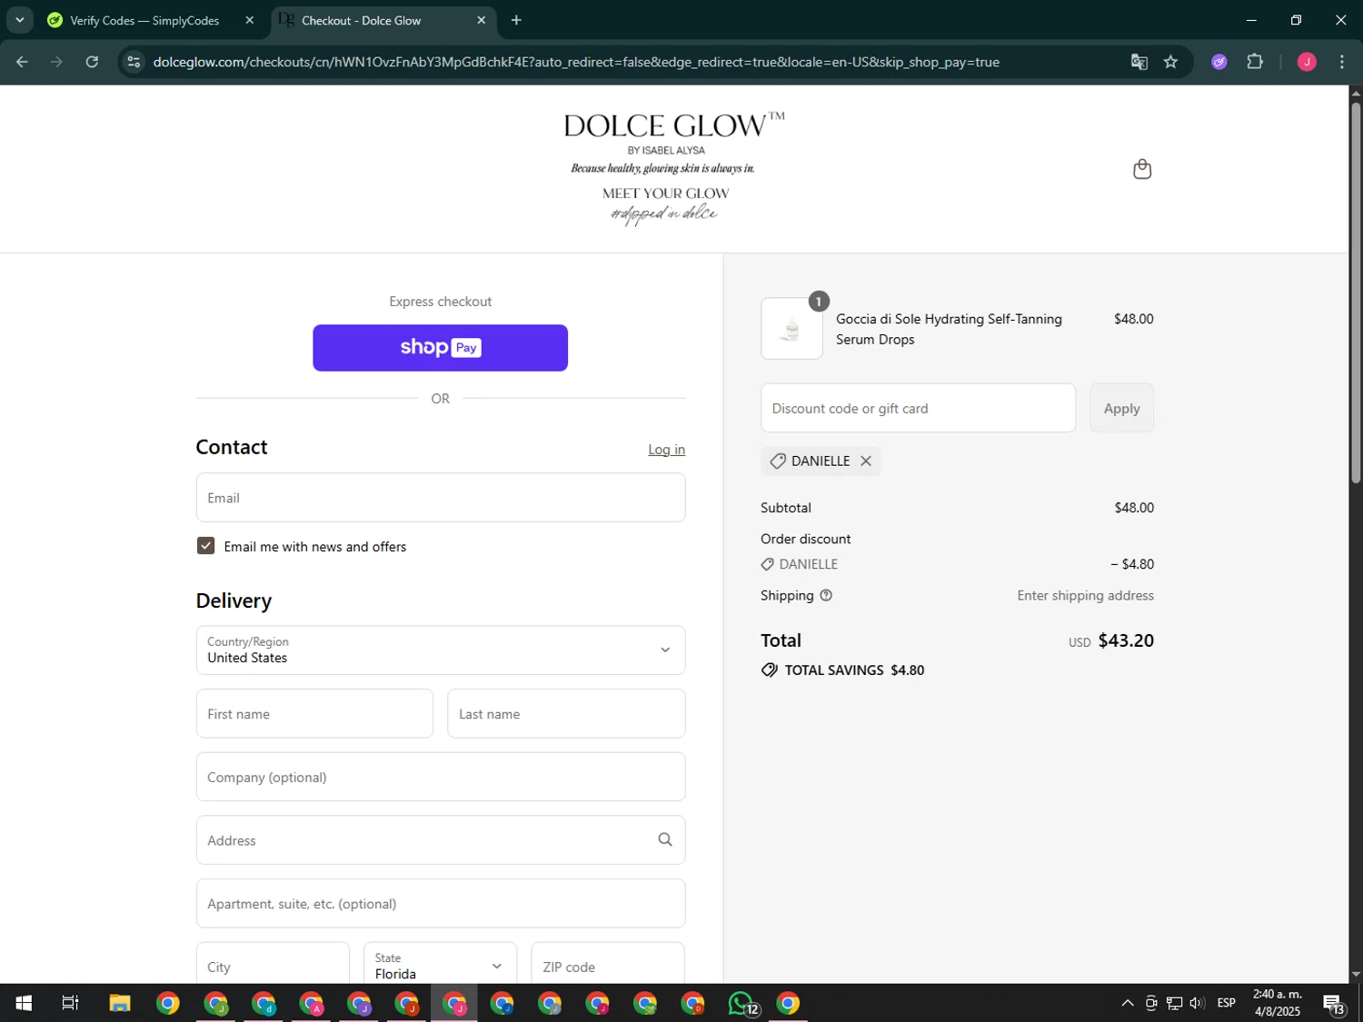The height and width of the screenshot is (1022, 1363).
Task: Close the Verify Codes SimplyCodes tab
Action: click(x=250, y=20)
